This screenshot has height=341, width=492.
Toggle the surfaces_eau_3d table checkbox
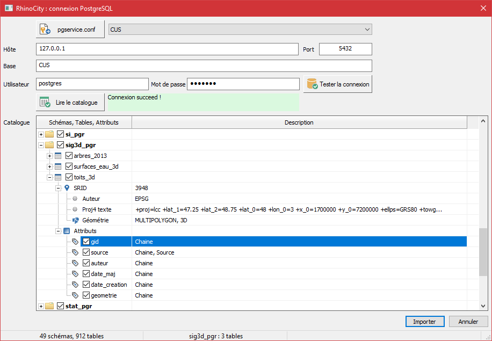pyautogui.click(x=69, y=166)
